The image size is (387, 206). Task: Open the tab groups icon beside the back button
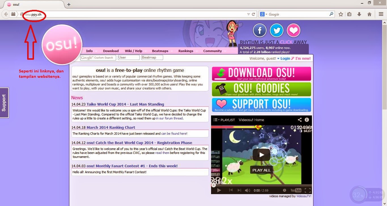[13, 14]
